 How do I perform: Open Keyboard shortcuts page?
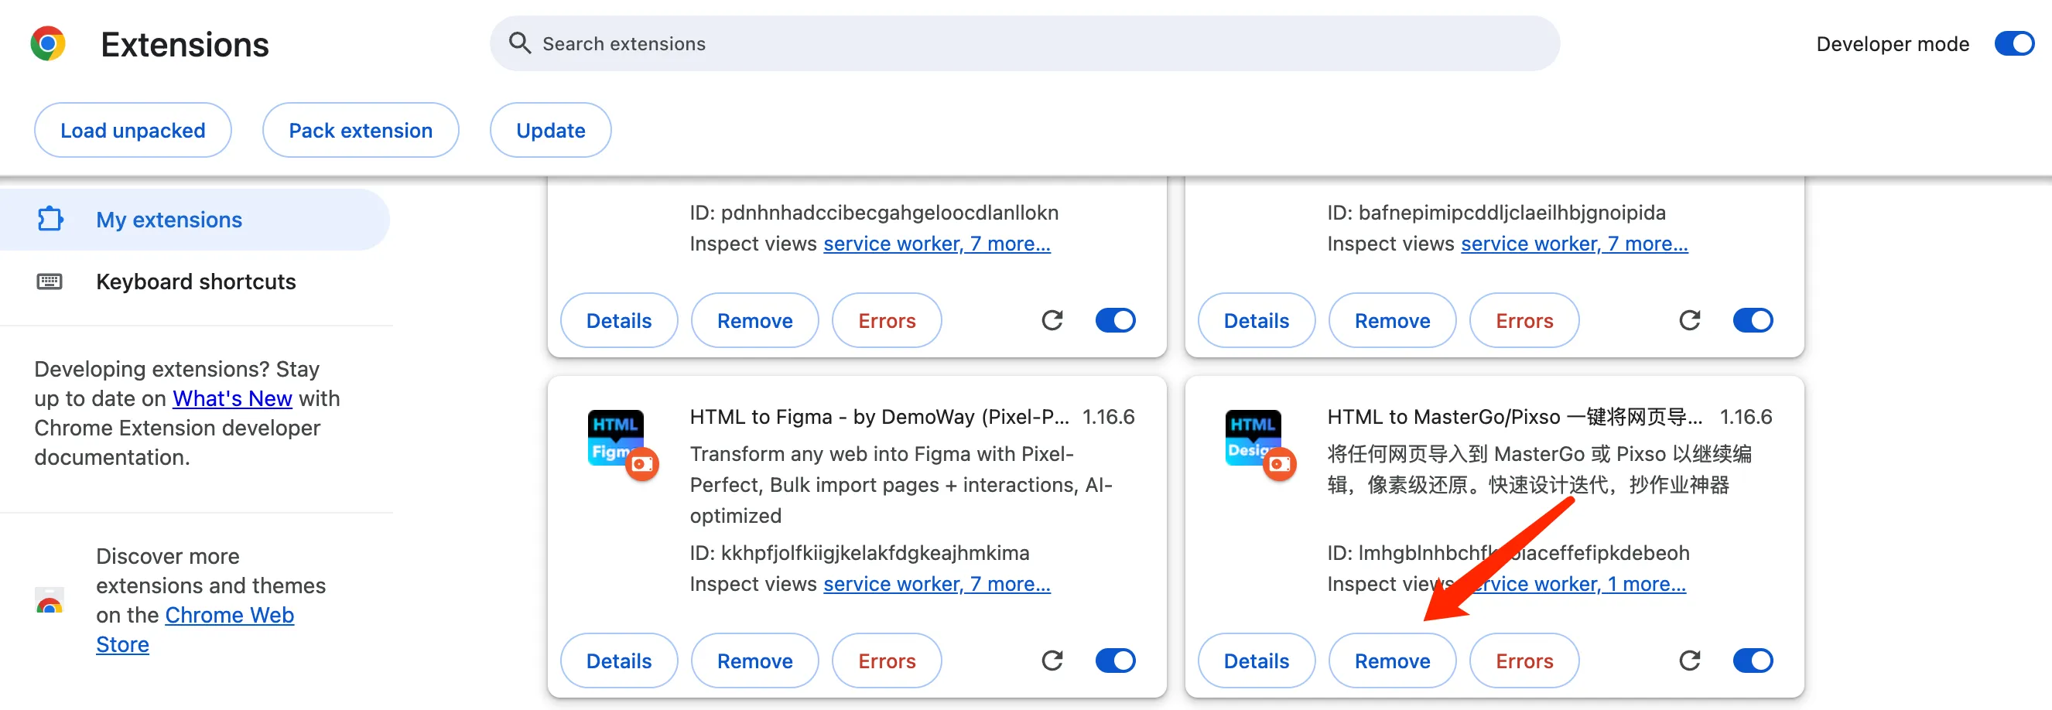pos(194,281)
